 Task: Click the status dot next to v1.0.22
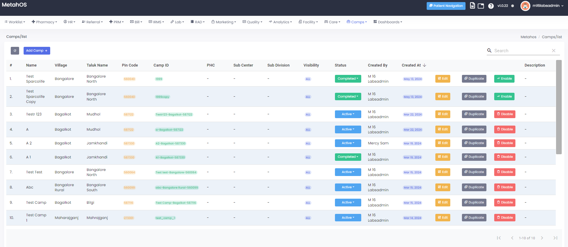513,6
